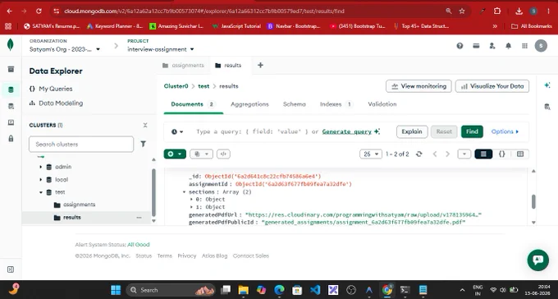The image size is (558, 299).
Task: Refresh the documents list
Action: (418, 154)
